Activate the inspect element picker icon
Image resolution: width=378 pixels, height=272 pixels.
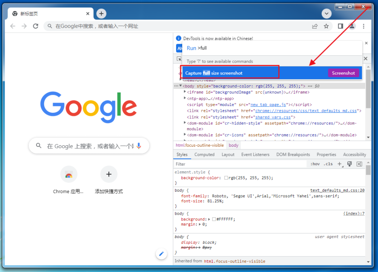[179, 59]
